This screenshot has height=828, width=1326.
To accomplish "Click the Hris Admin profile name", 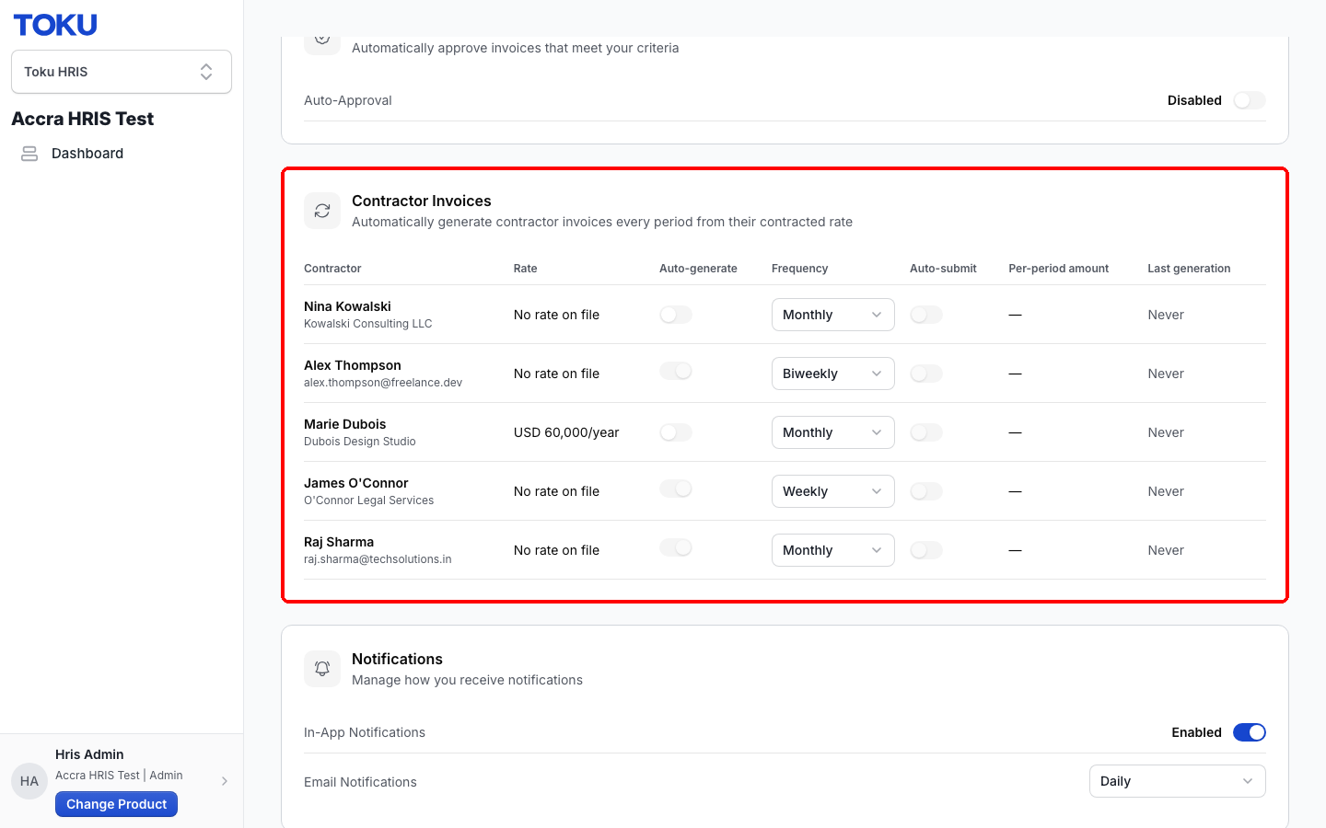I will (x=89, y=754).
